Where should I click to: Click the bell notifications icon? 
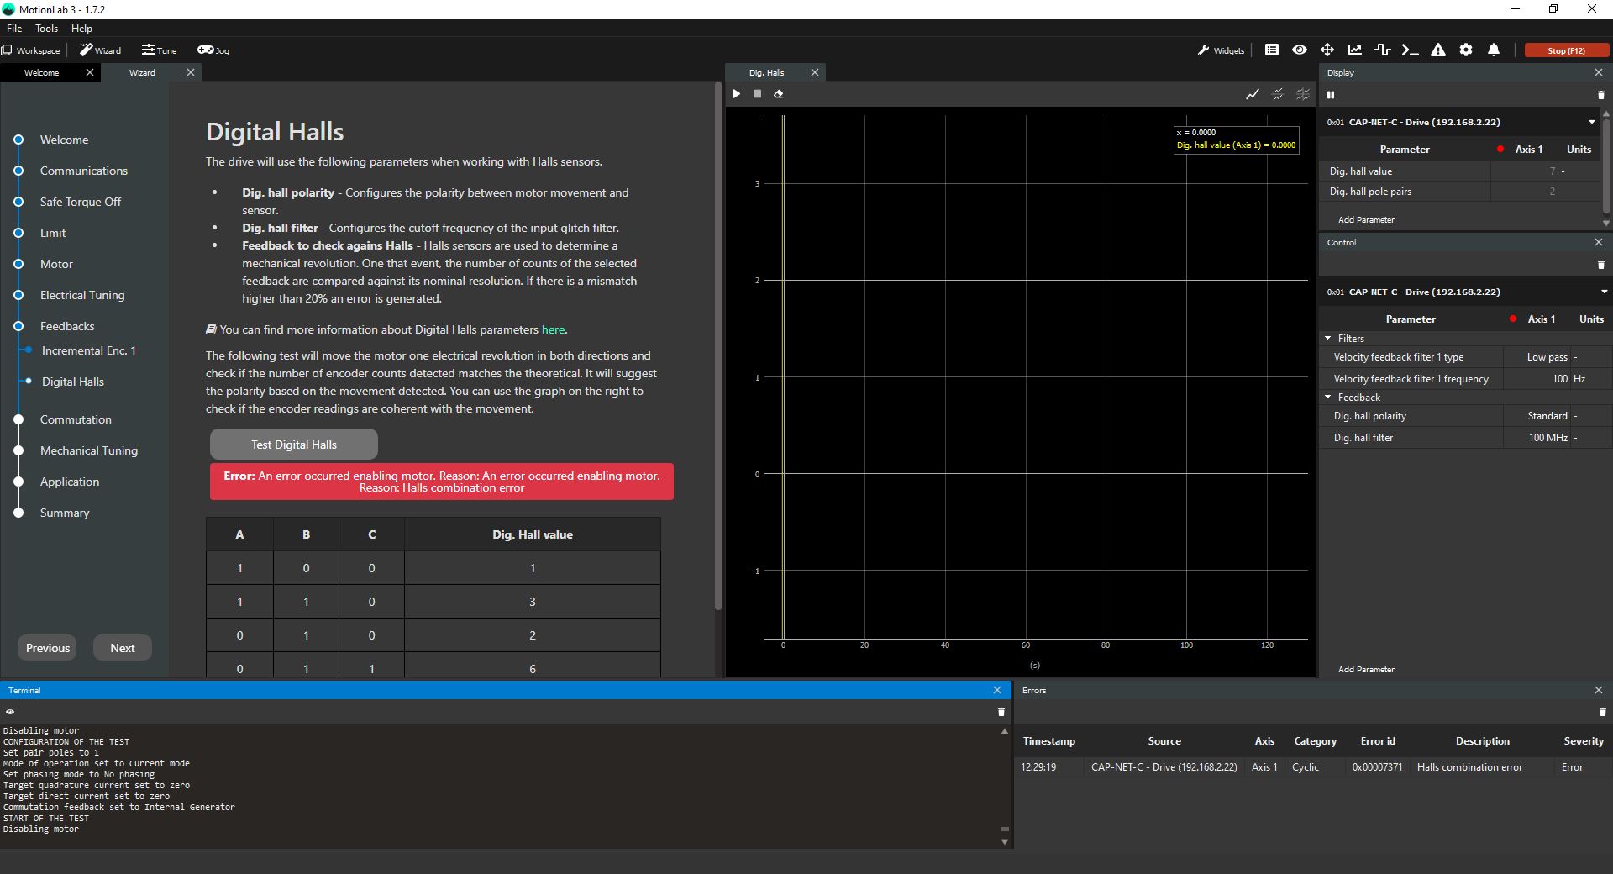coord(1494,50)
